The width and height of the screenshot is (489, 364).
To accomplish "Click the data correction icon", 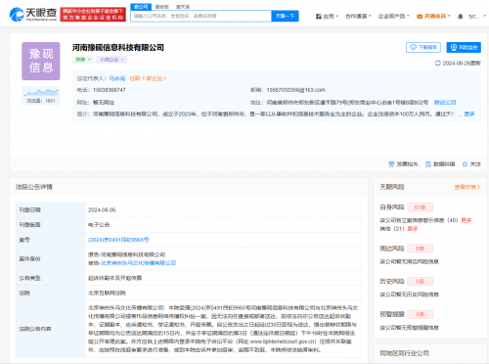I will click(x=428, y=164).
